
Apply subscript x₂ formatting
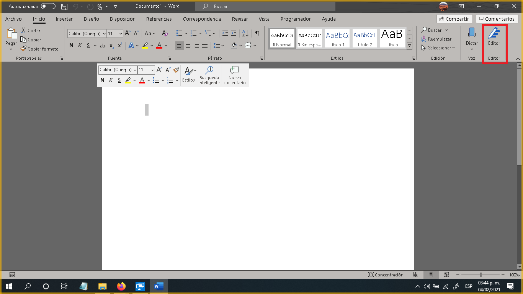click(111, 46)
